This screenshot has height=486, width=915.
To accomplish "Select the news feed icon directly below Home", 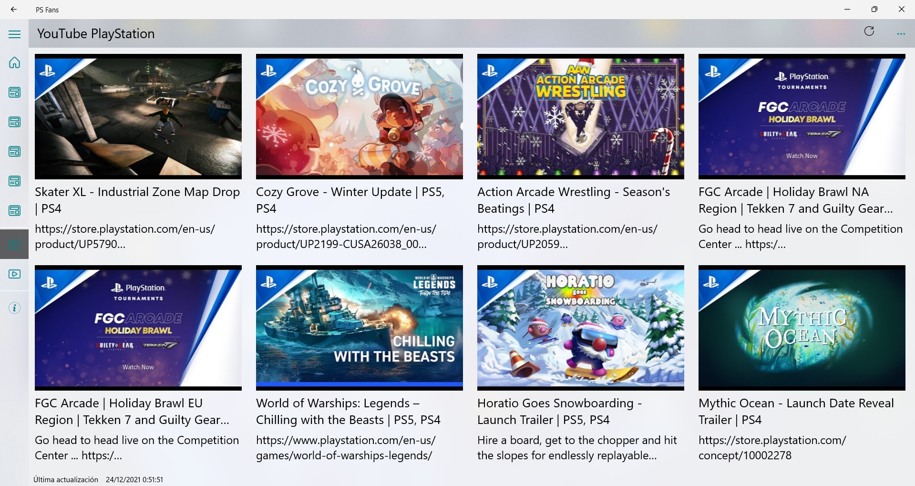I will 15,92.
